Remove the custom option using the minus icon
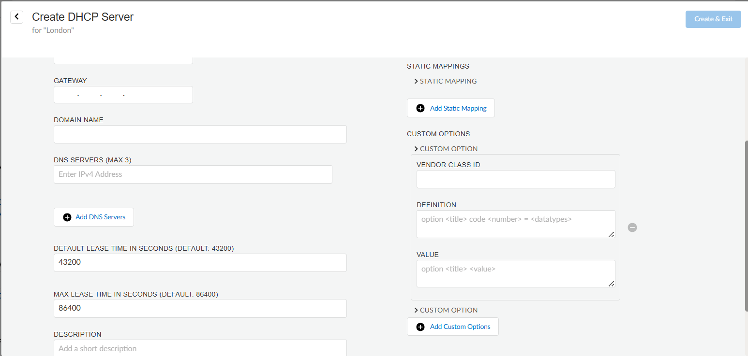This screenshot has width=748, height=356. (x=632, y=227)
